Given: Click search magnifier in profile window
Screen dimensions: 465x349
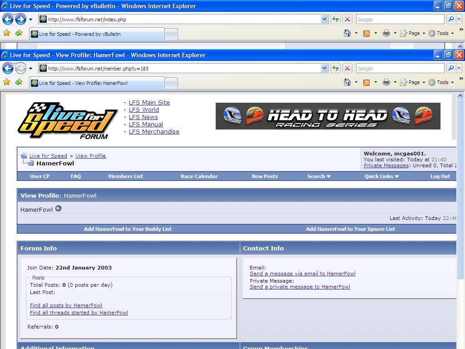Looking at the screenshot, I should [x=451, y=68].
